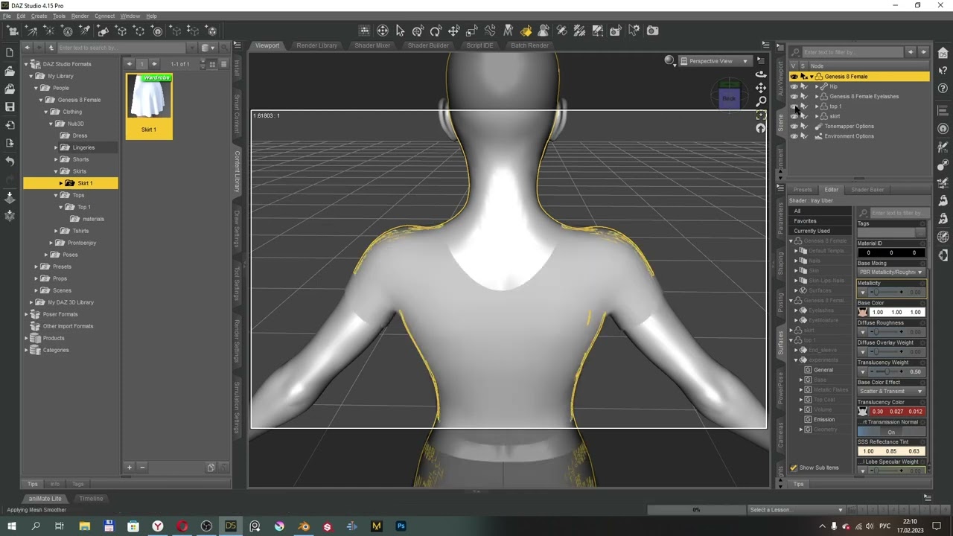Click the Windows Start button
This screenshot has width=953, height=536.
point(11,526)
